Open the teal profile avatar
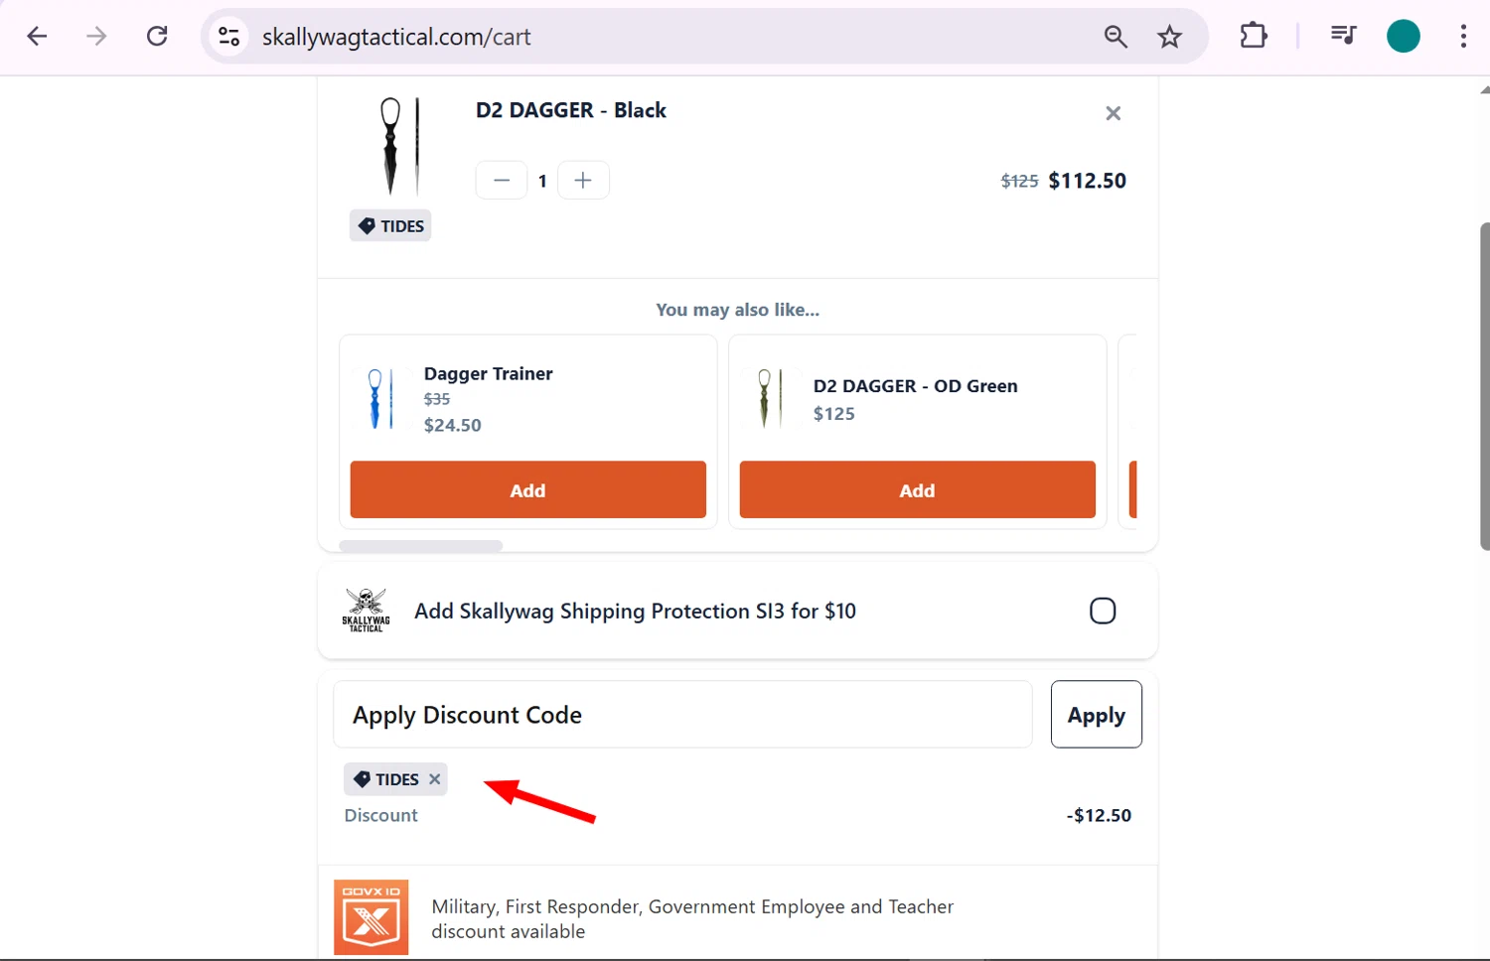The image size is (1490, 961). [1404, 36]
